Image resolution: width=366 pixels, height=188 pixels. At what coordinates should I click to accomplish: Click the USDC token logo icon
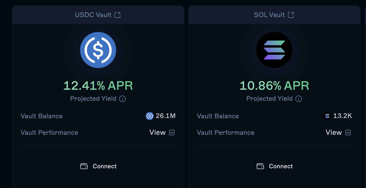(x=98, y=50)
